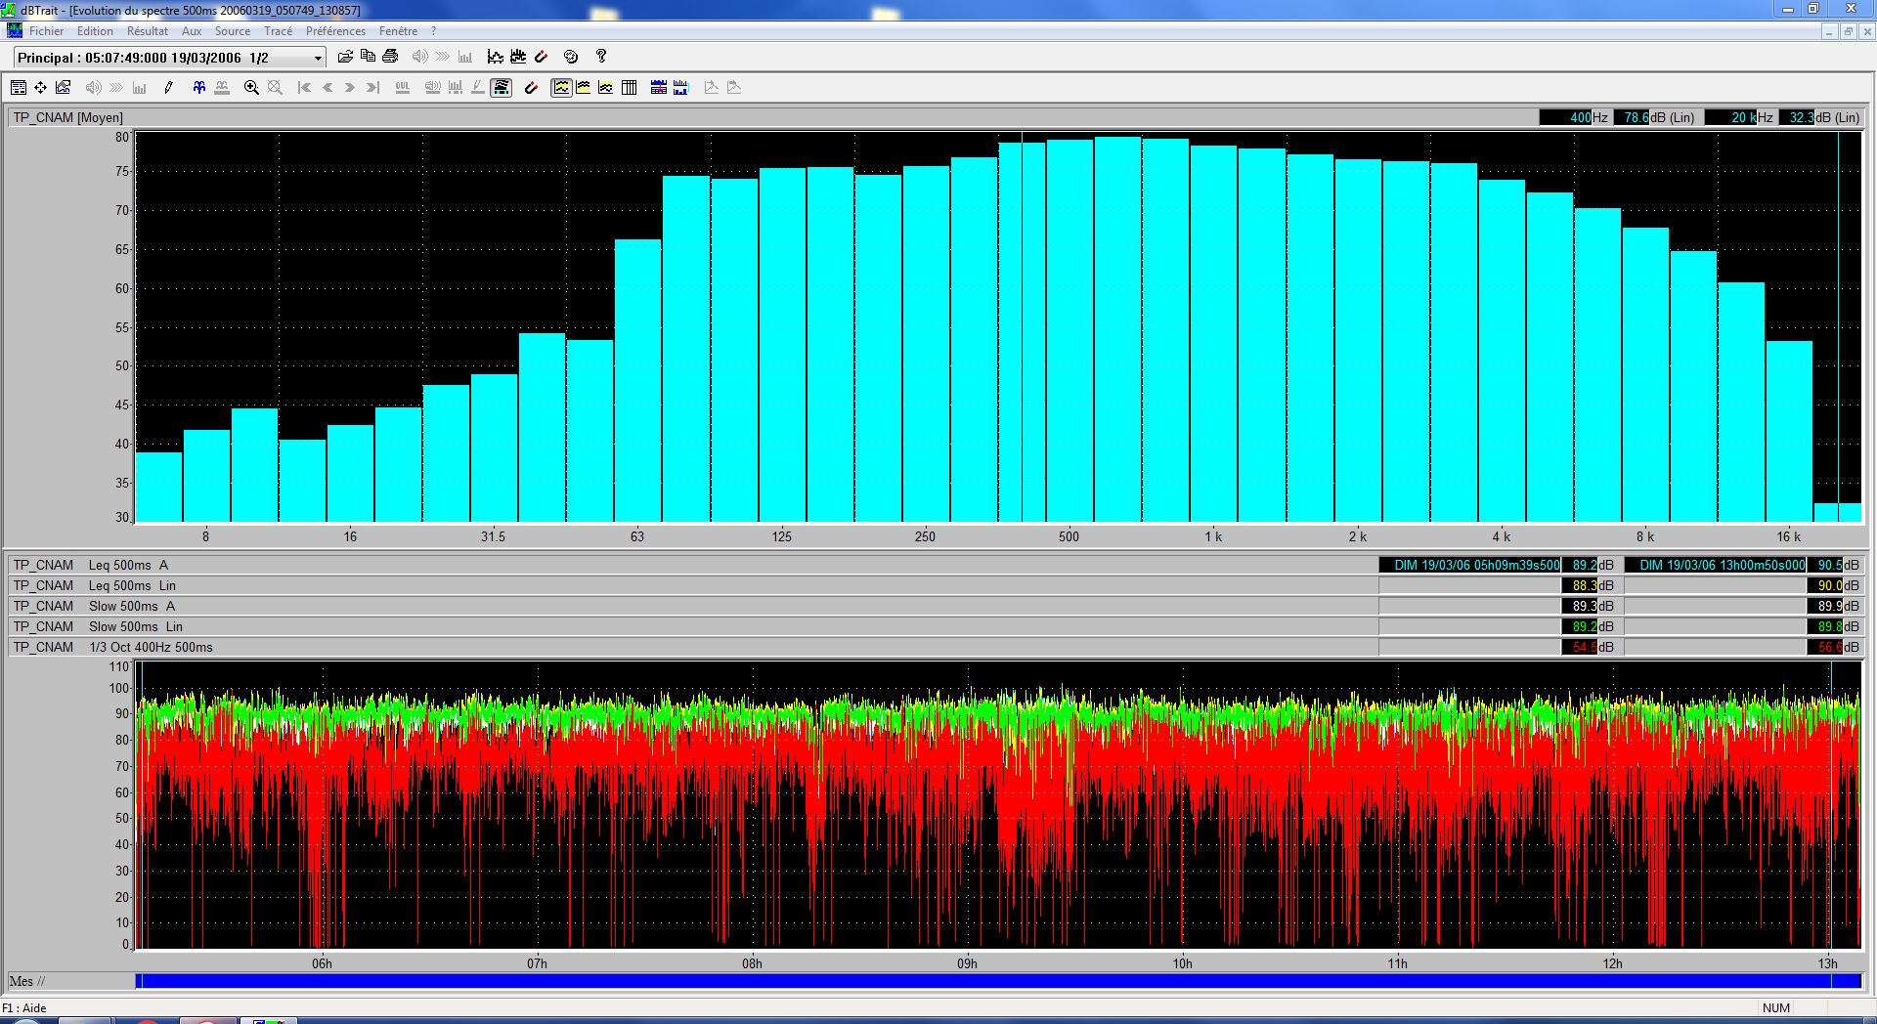Screen dimensions: 1877x1024
Task: Click the table grid view icon
Action: click(629, 88)
